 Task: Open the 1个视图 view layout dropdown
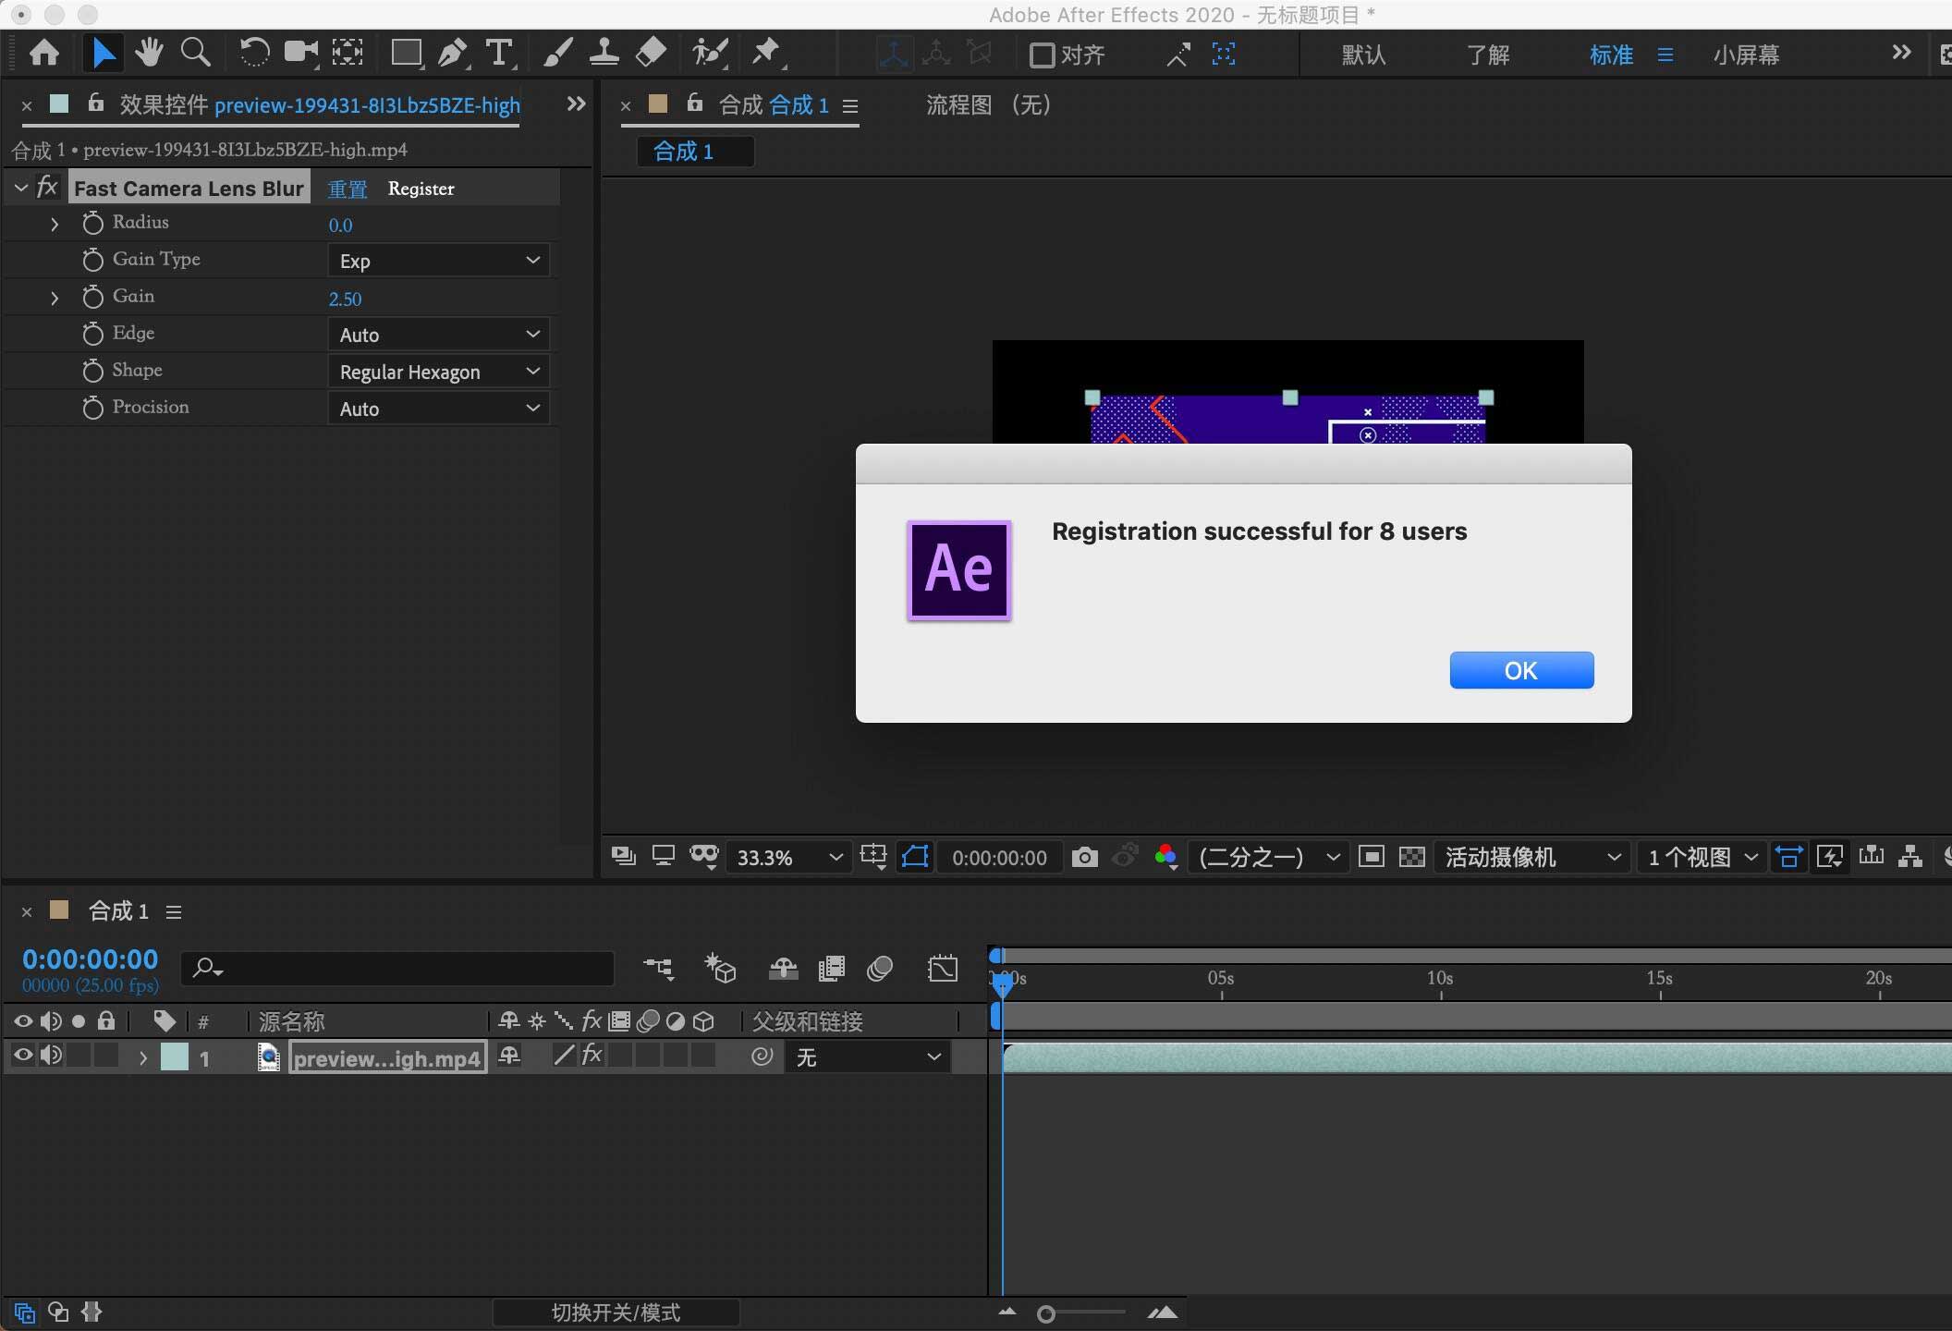pyautogui.click(x=1702, y=857)
